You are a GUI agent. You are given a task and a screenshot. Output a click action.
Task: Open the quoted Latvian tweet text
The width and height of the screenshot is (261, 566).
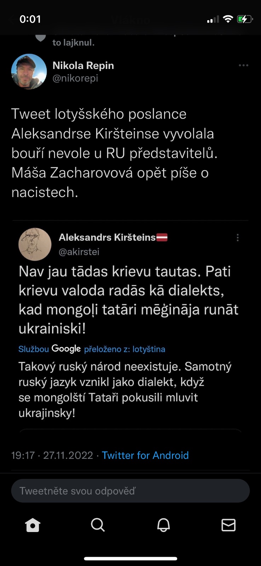128,300
